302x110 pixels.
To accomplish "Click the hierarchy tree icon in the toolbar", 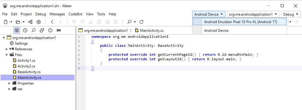I will coord(30,22).
